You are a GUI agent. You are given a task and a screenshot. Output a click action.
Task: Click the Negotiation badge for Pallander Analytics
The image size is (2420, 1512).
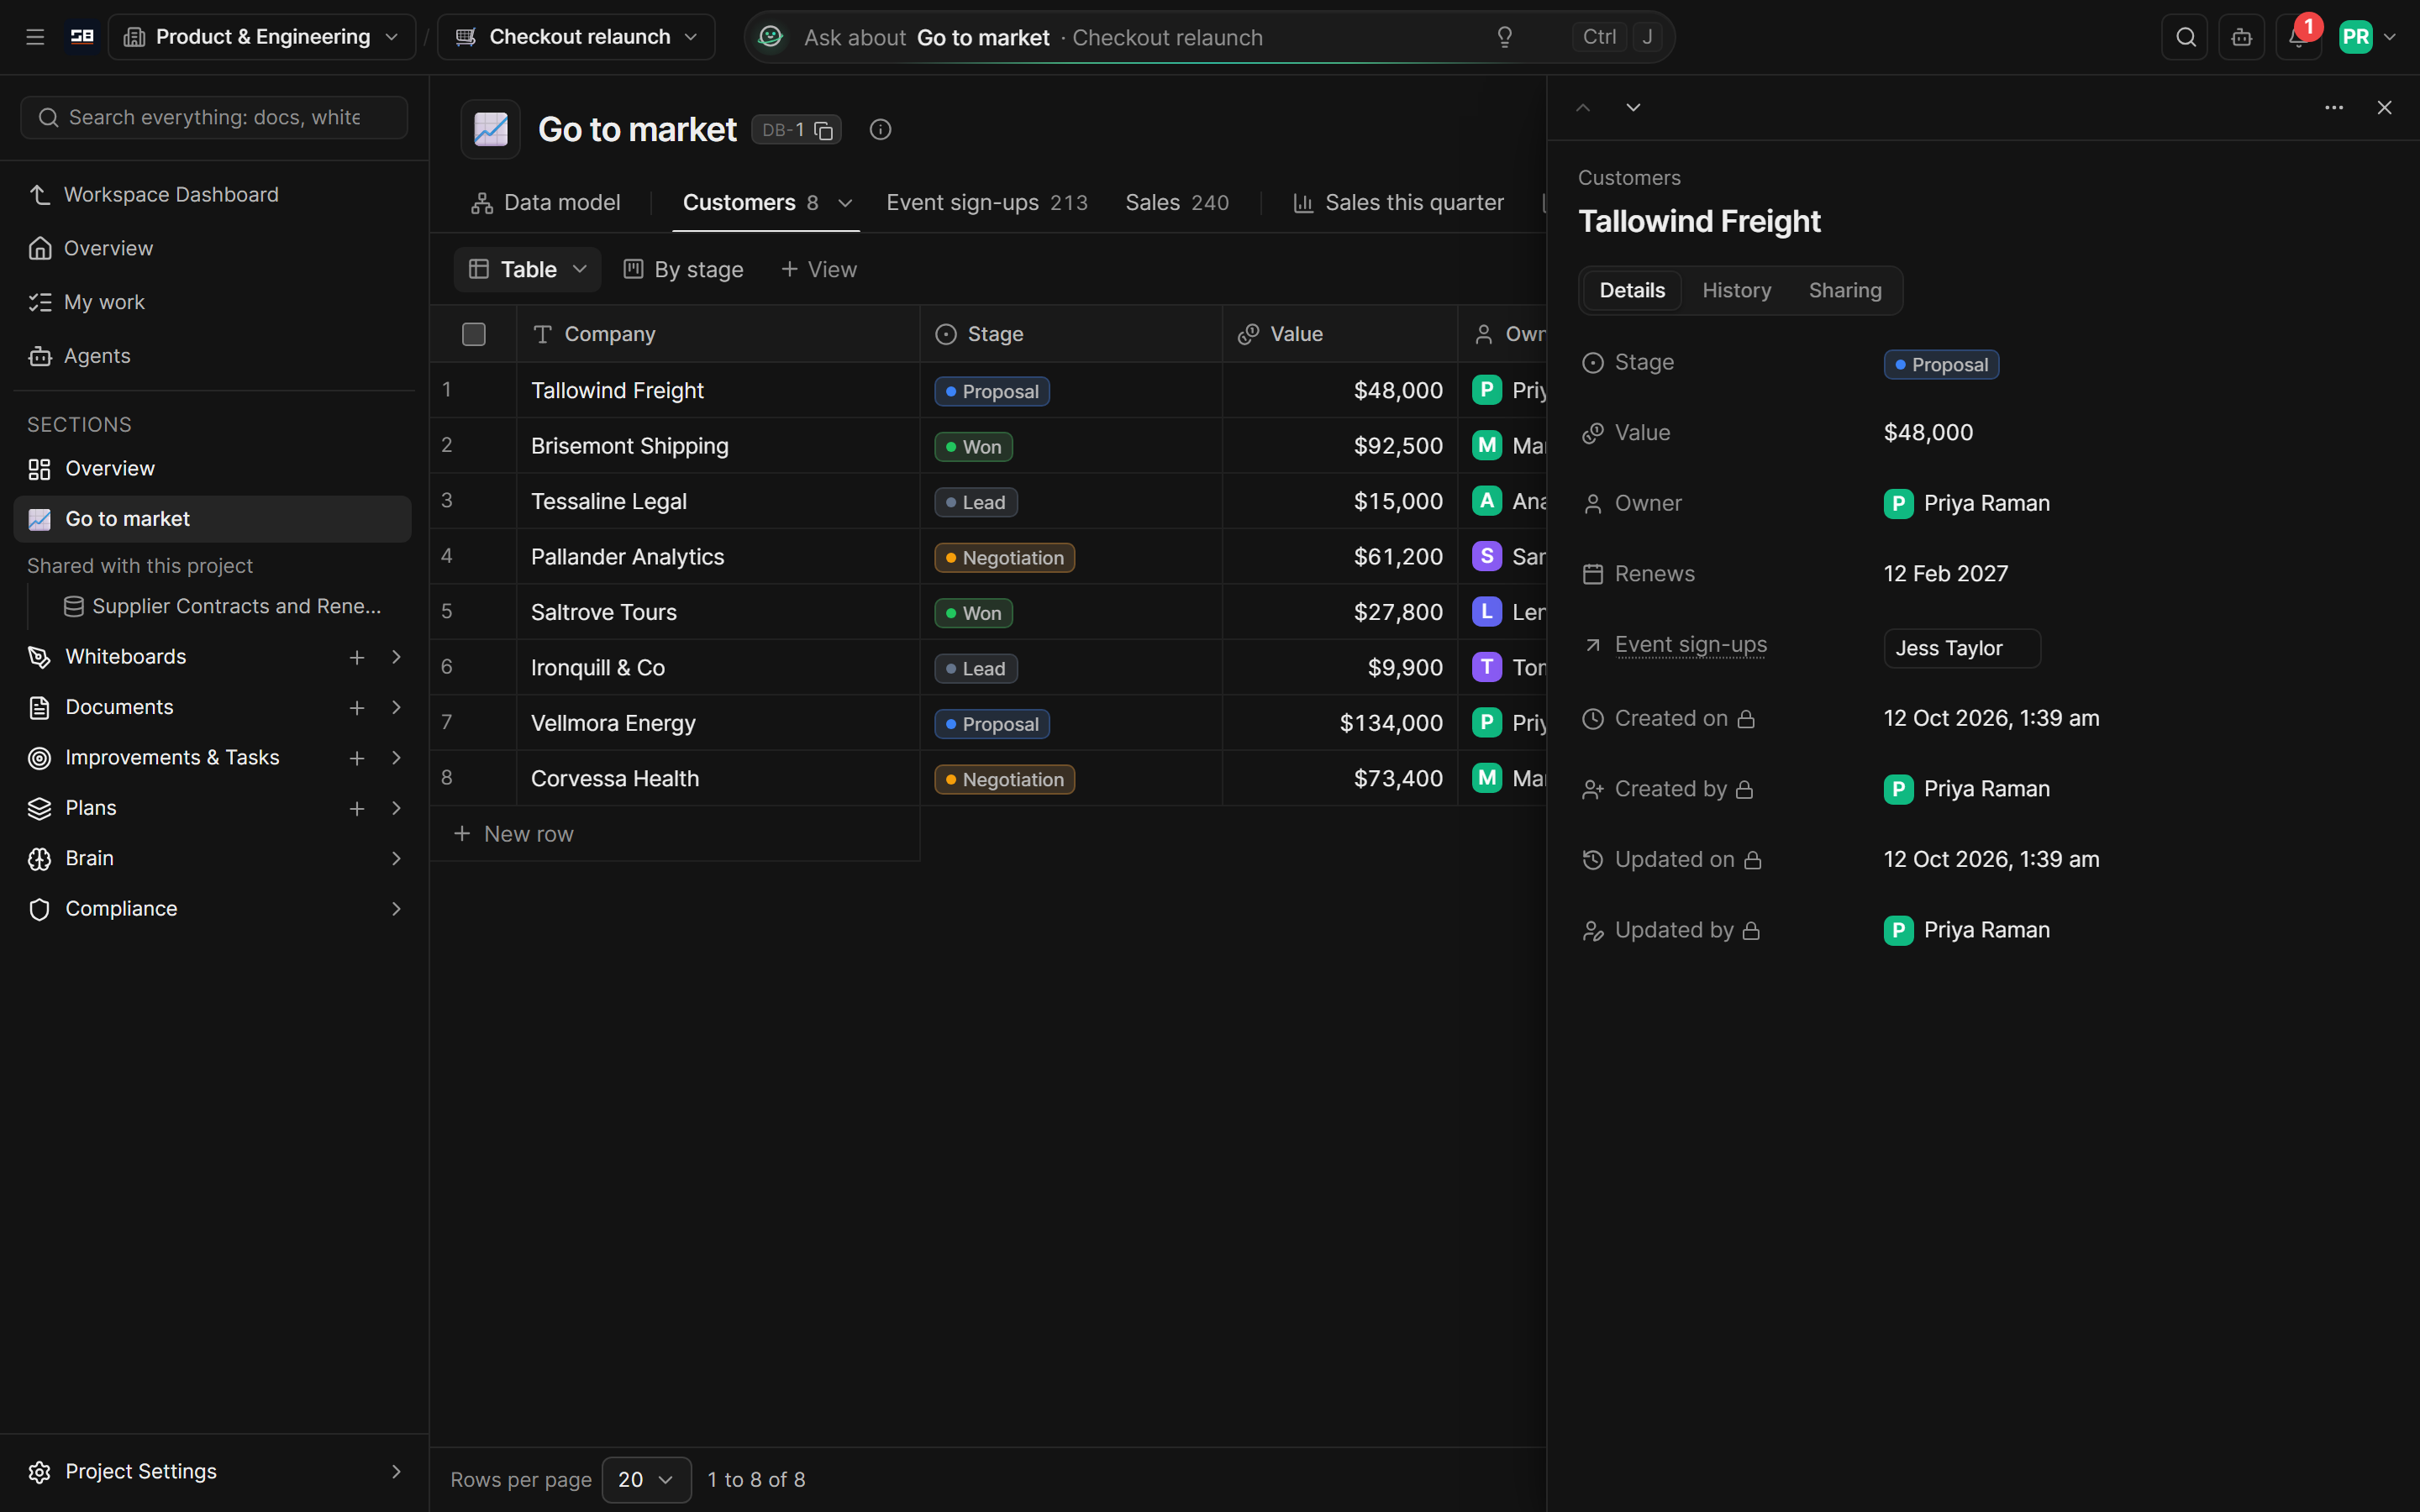(x=1004, y=558)
